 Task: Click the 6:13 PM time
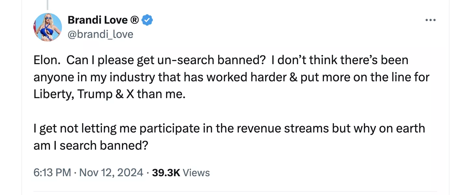click(52, 172)
